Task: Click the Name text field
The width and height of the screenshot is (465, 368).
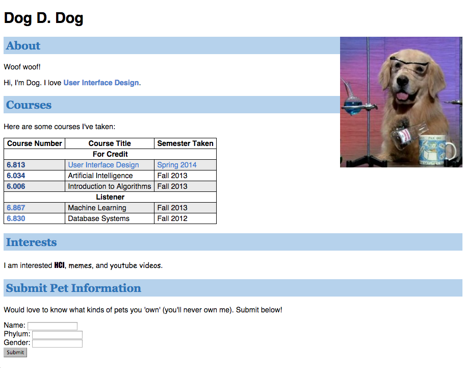Action: coord(53,326)
